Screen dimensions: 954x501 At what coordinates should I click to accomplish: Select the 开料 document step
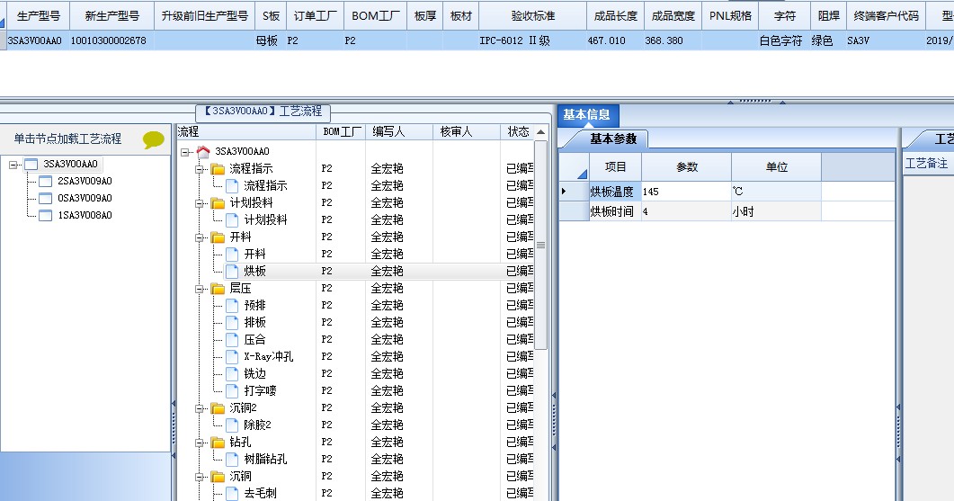coord(254,254)
